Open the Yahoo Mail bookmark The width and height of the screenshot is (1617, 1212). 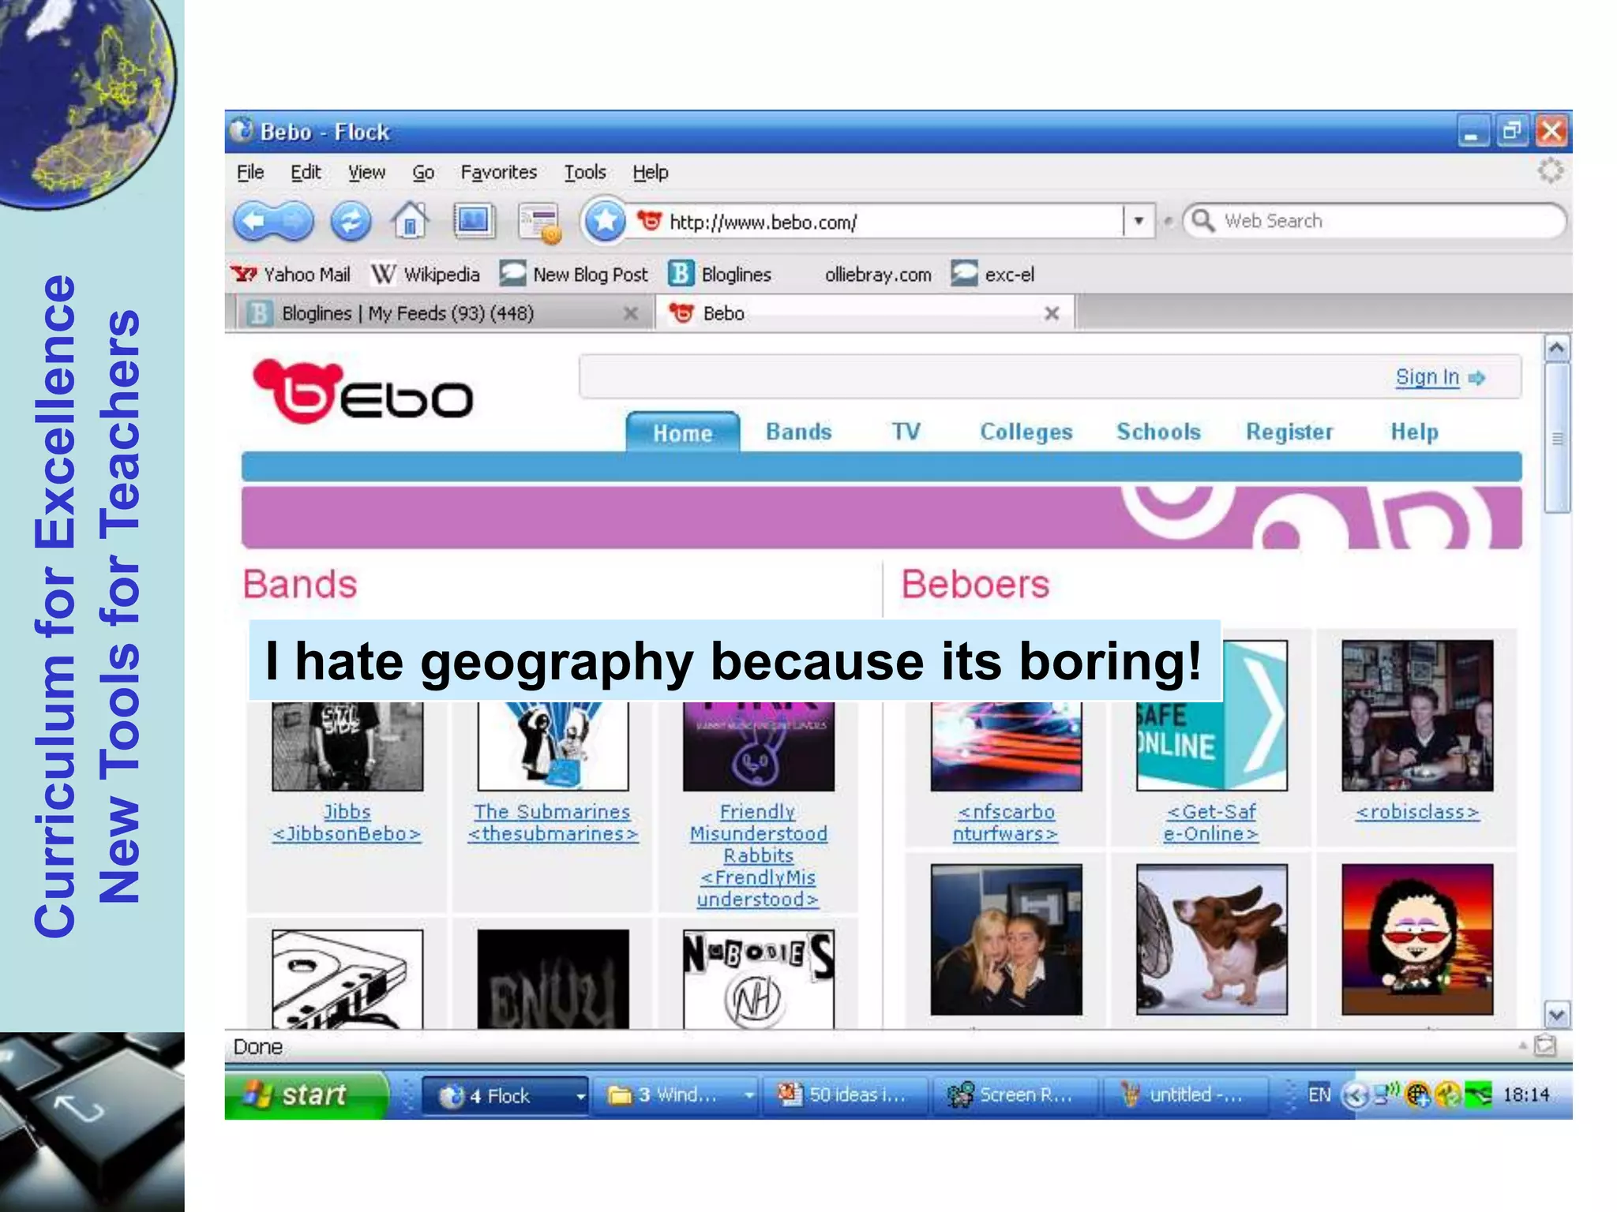[x=291, y=274]
